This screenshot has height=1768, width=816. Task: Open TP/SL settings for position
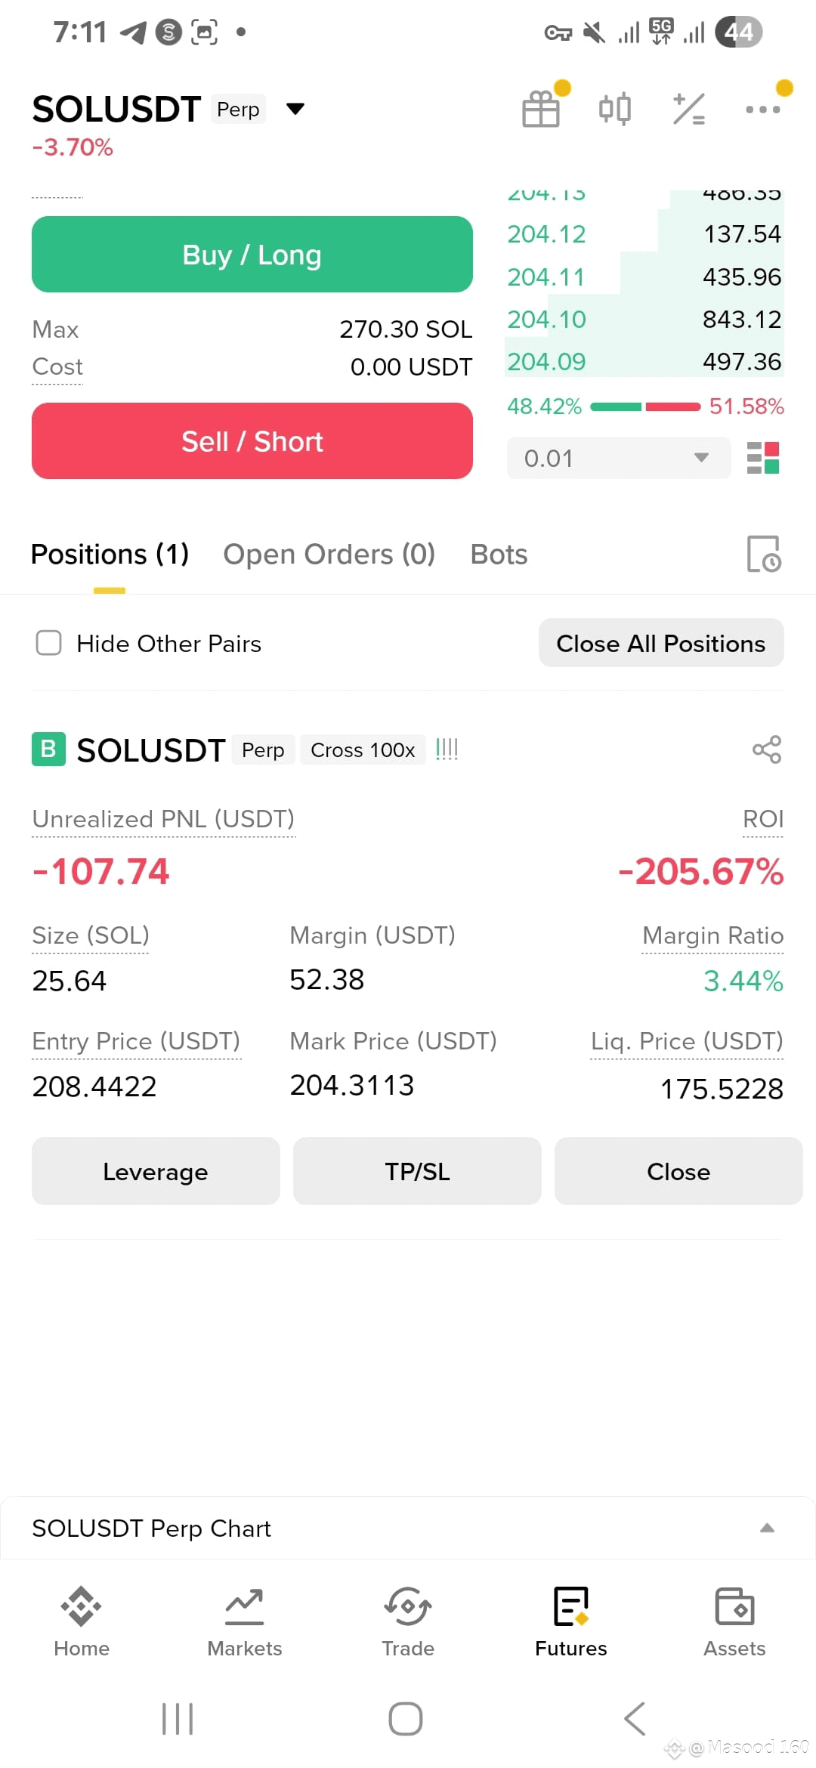click(x=417, y=1171)
